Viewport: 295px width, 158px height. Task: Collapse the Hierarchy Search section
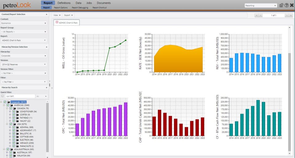pyautogui.click(x=46, y=87)
